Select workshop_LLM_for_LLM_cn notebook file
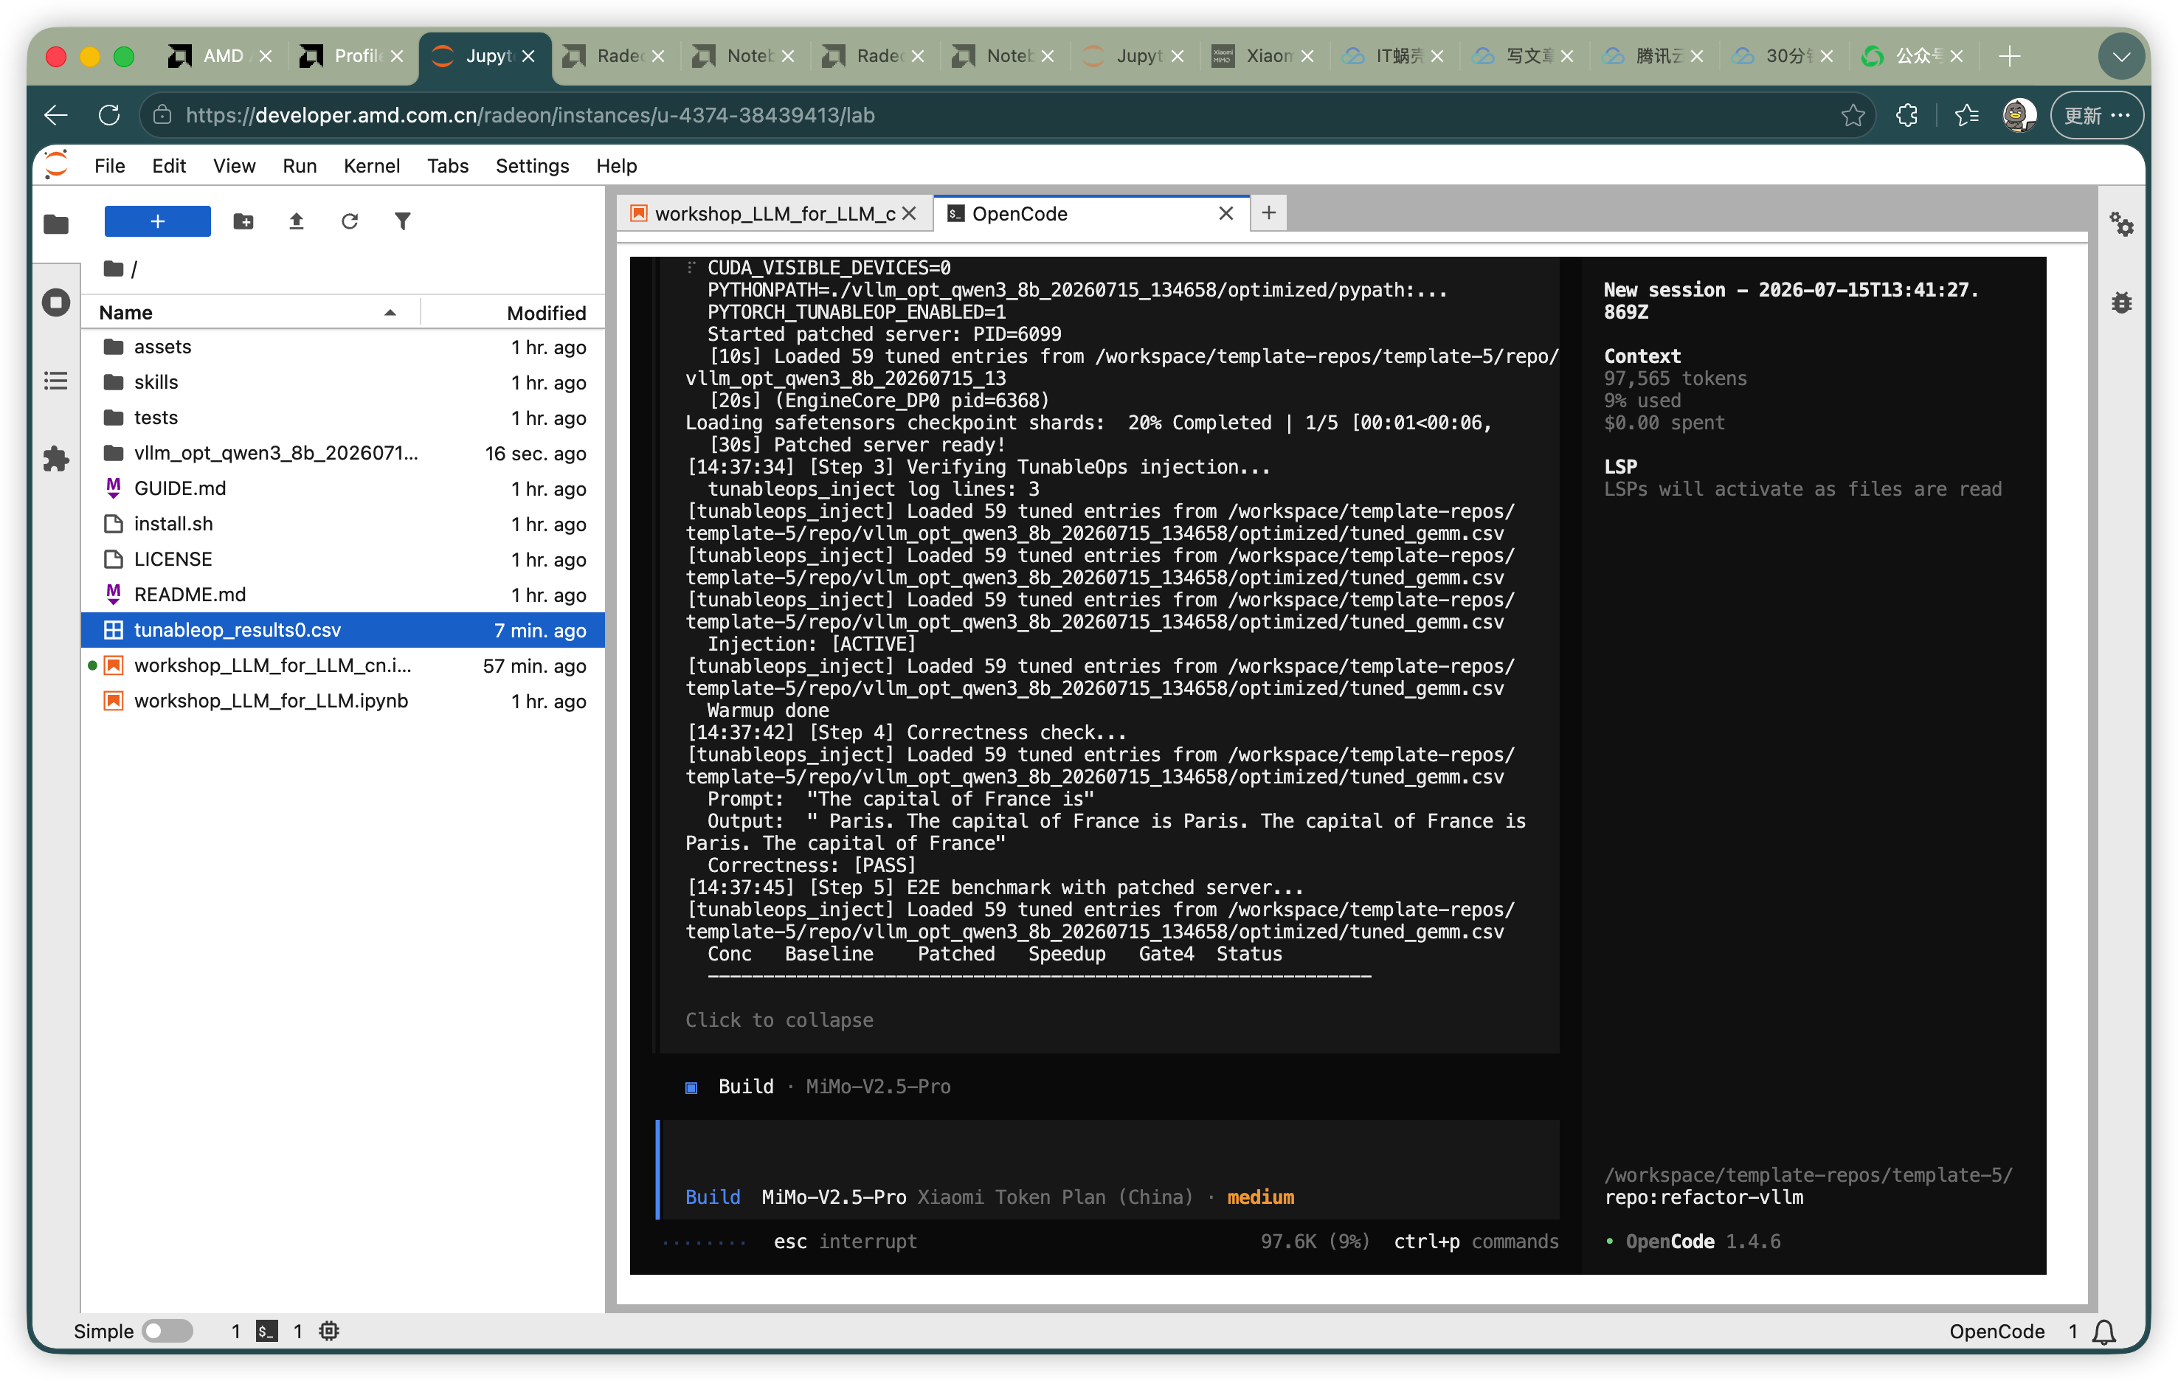This screenshot has width=2178, height=1381. click(343, 665)
